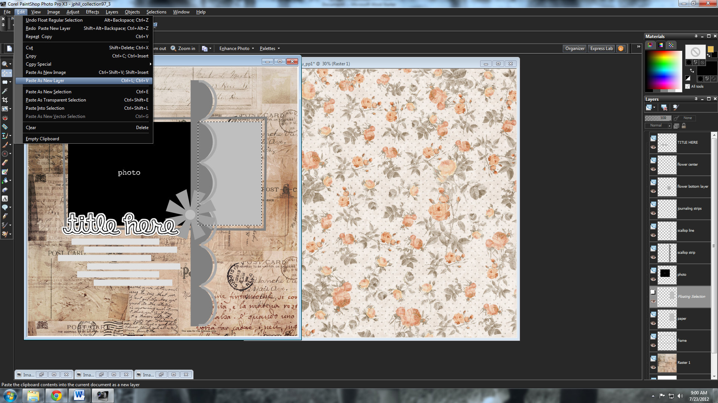
Task: Select the Red Eye removal tool
Action: (x=5, y=118)
